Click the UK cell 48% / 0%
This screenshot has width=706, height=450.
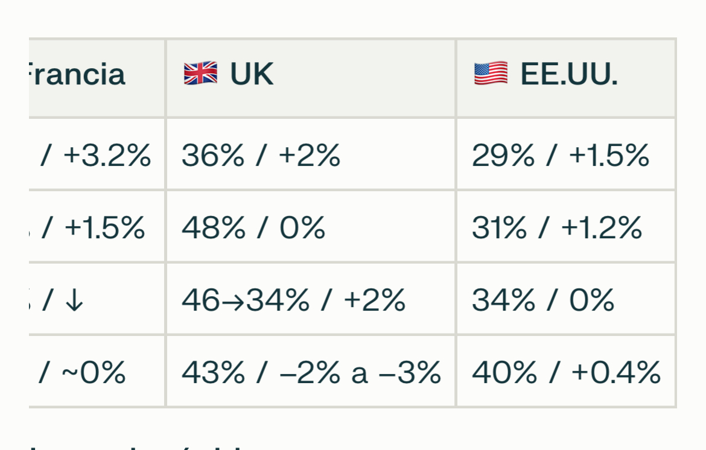[253, 227]
